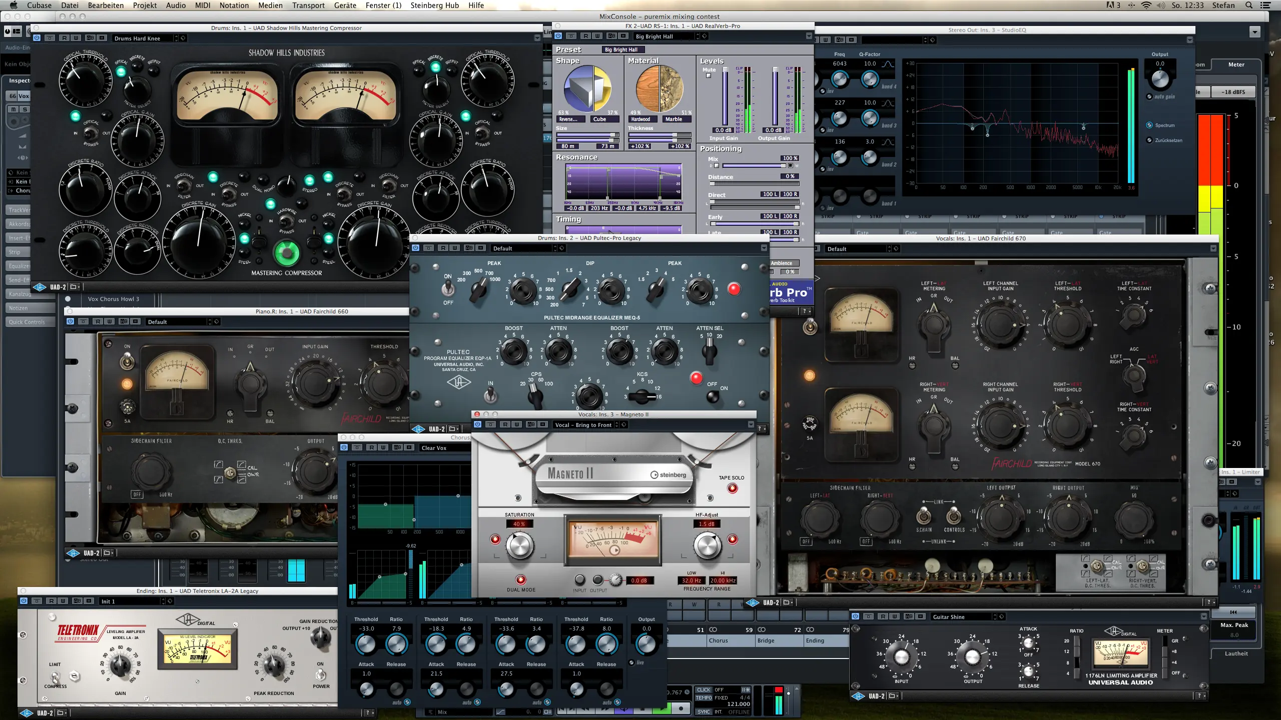Bypass the Teletronix LA-2A Legacy power icon

[24, 601]
